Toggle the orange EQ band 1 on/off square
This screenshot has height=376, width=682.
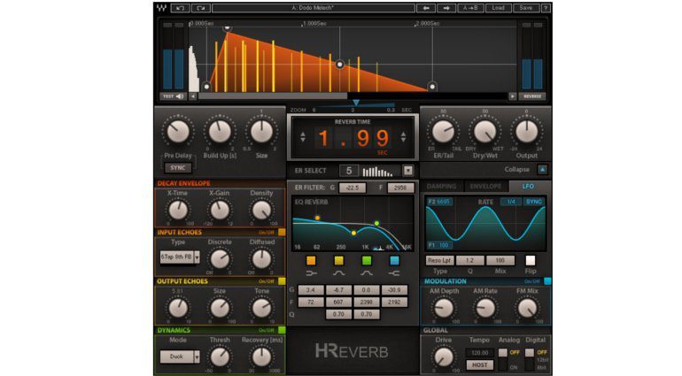coord(311,260)
